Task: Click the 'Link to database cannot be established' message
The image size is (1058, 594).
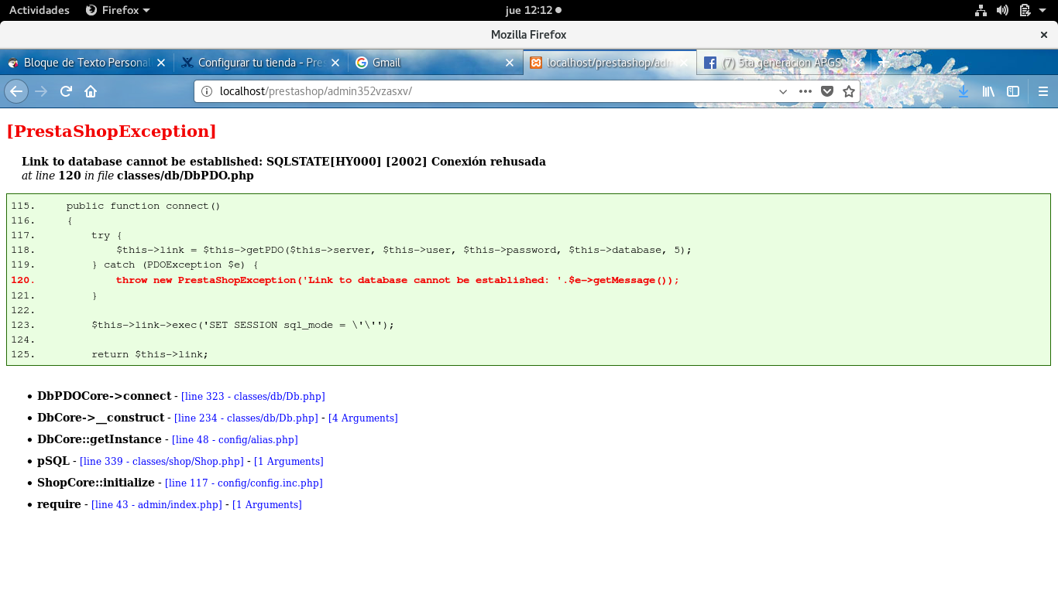Action: pos(283,162)
